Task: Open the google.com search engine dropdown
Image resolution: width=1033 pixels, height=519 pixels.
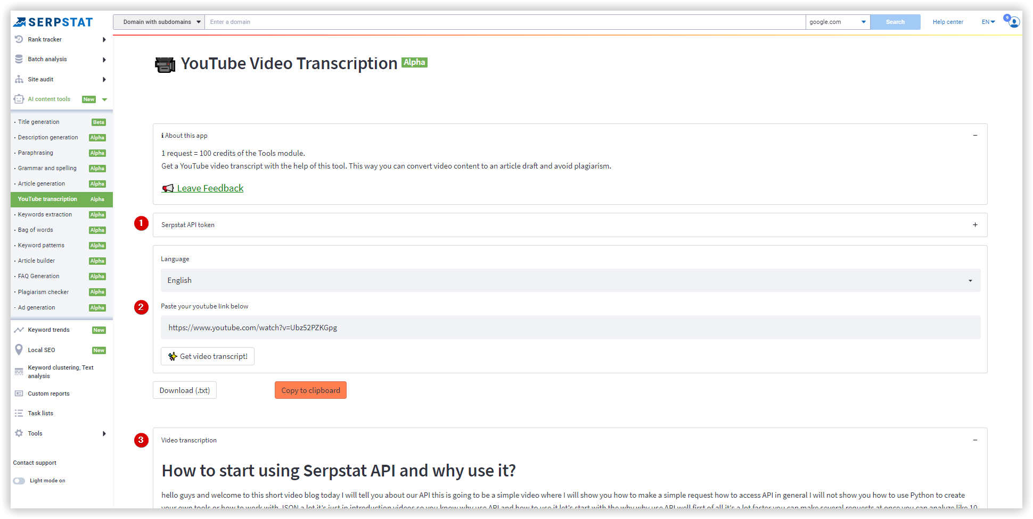Action: pos(838,22)
